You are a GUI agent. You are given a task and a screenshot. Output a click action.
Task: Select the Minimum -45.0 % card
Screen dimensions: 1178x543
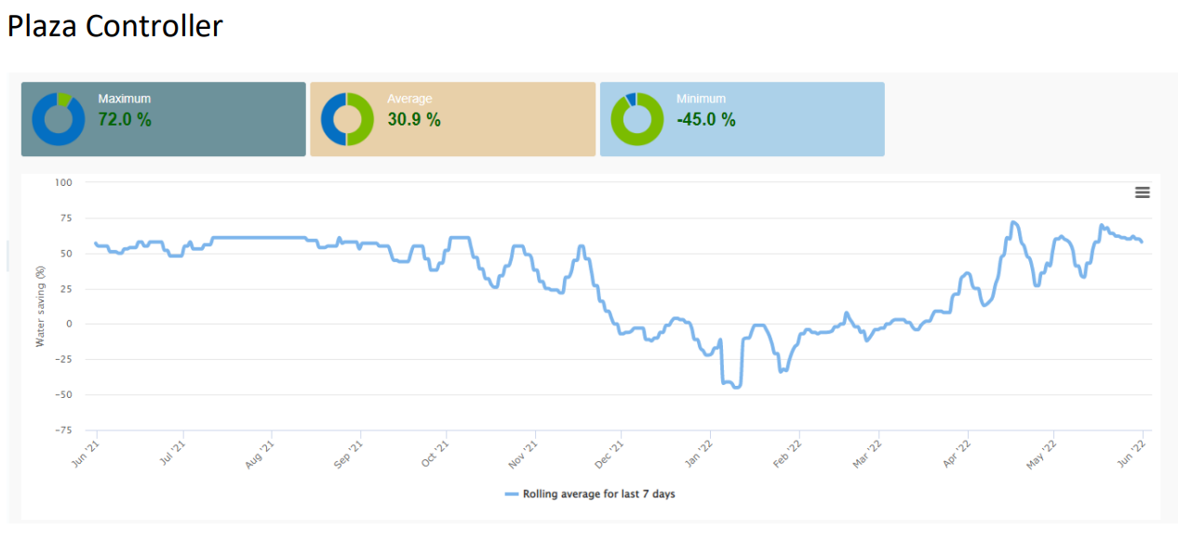pyautogui.click(x=742, y=119)
